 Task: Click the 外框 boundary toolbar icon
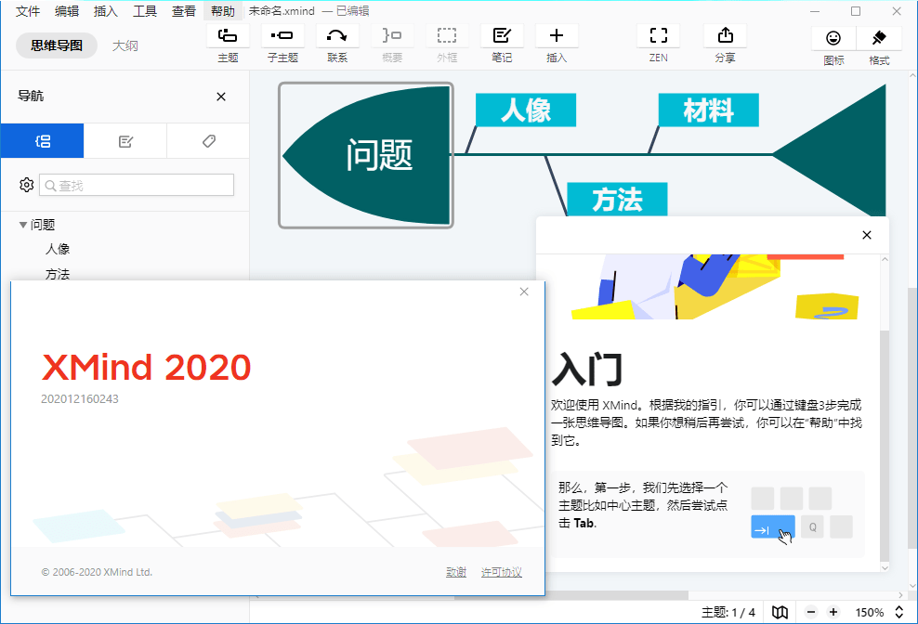click(447, 36)
